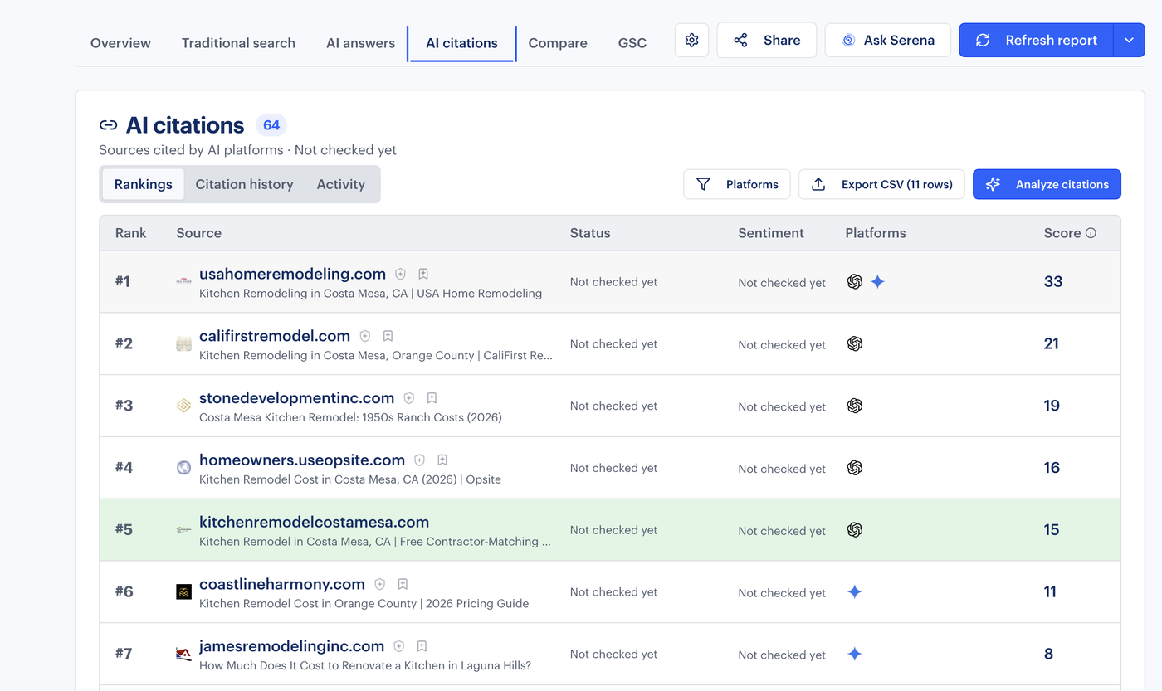
Task: Bookmark the usahomeremodeling.com source
Action: [423, 274]
